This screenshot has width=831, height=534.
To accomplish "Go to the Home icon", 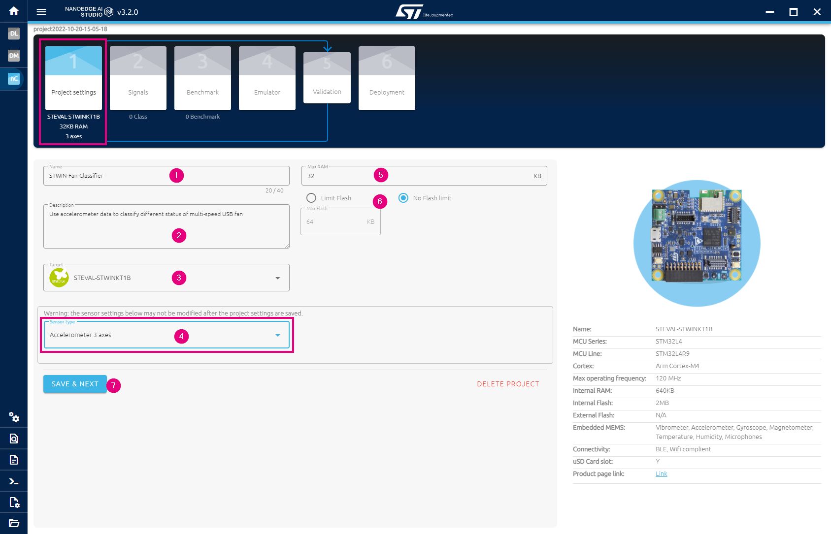I will [14, 11].
